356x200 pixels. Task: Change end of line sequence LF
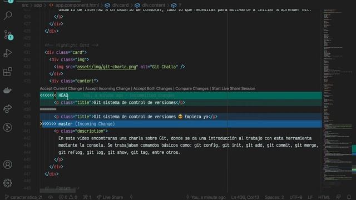tap(310, 197)
